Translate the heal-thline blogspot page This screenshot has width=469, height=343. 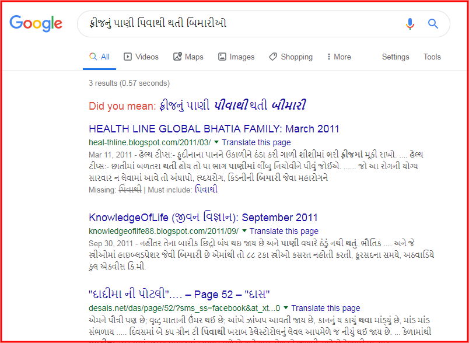[x=256, y=142]
